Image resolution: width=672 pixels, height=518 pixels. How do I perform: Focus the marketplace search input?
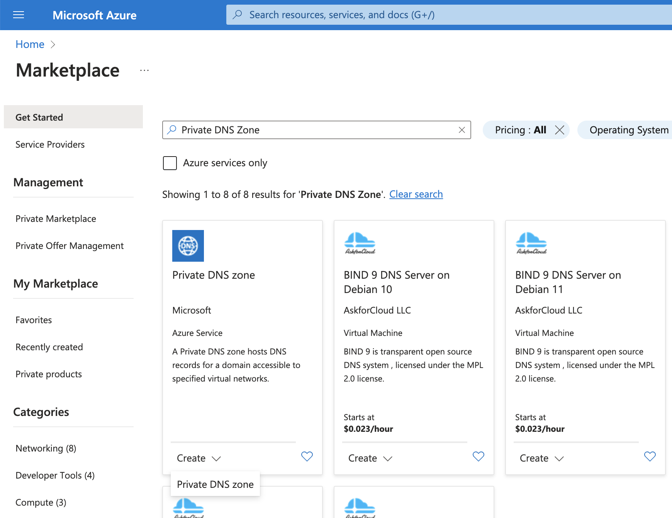pos(317,130)
